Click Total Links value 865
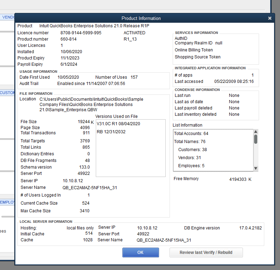Image resolution: width=280 pixels, height=270 pixels. (86, 147)
